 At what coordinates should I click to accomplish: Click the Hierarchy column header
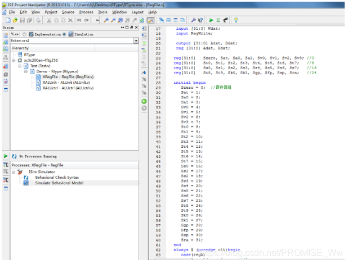pyautogui.click(x=52, y=48)
